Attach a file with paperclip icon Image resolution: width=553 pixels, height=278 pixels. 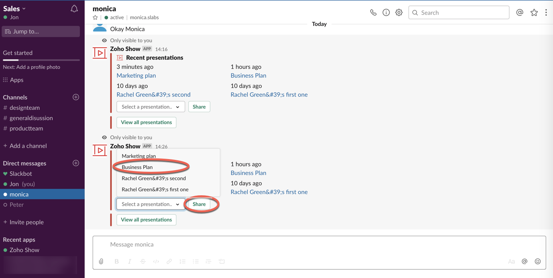coord(101,261)
